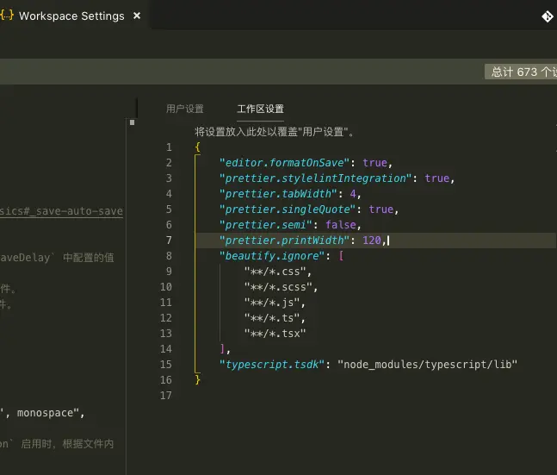Screen dimensions: 557x475
Task: Click the prettier.semi false value
Action: (x=341, y=225)
